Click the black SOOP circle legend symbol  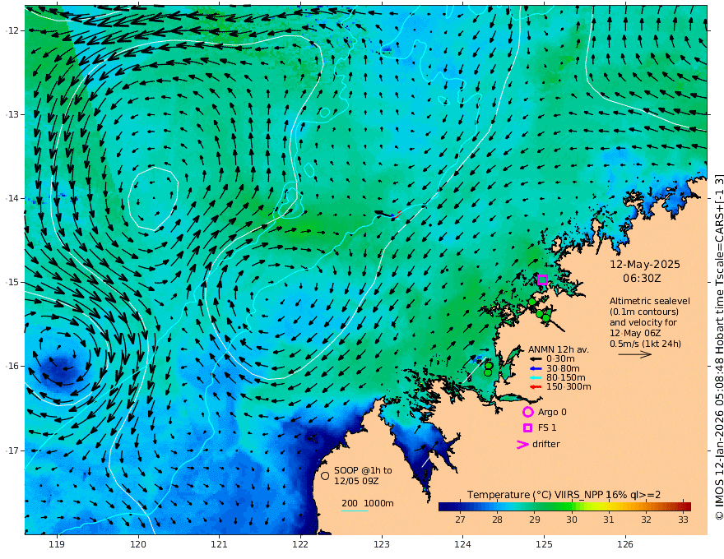tap(325, 475)
